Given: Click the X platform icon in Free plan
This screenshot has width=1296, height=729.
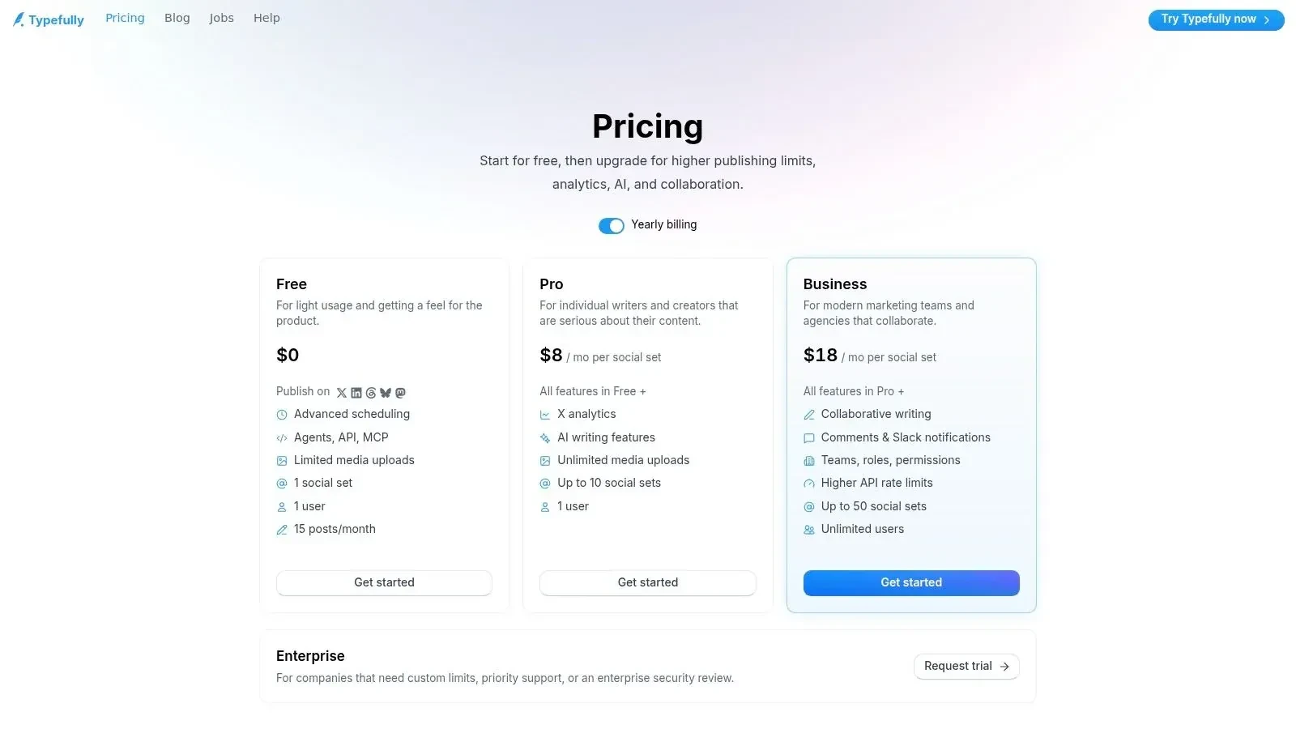Looking at the screenshot, I should [341, 393].
